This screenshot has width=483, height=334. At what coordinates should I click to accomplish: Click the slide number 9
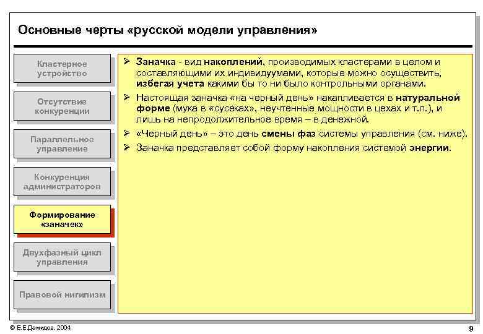(x=471, y=328)
